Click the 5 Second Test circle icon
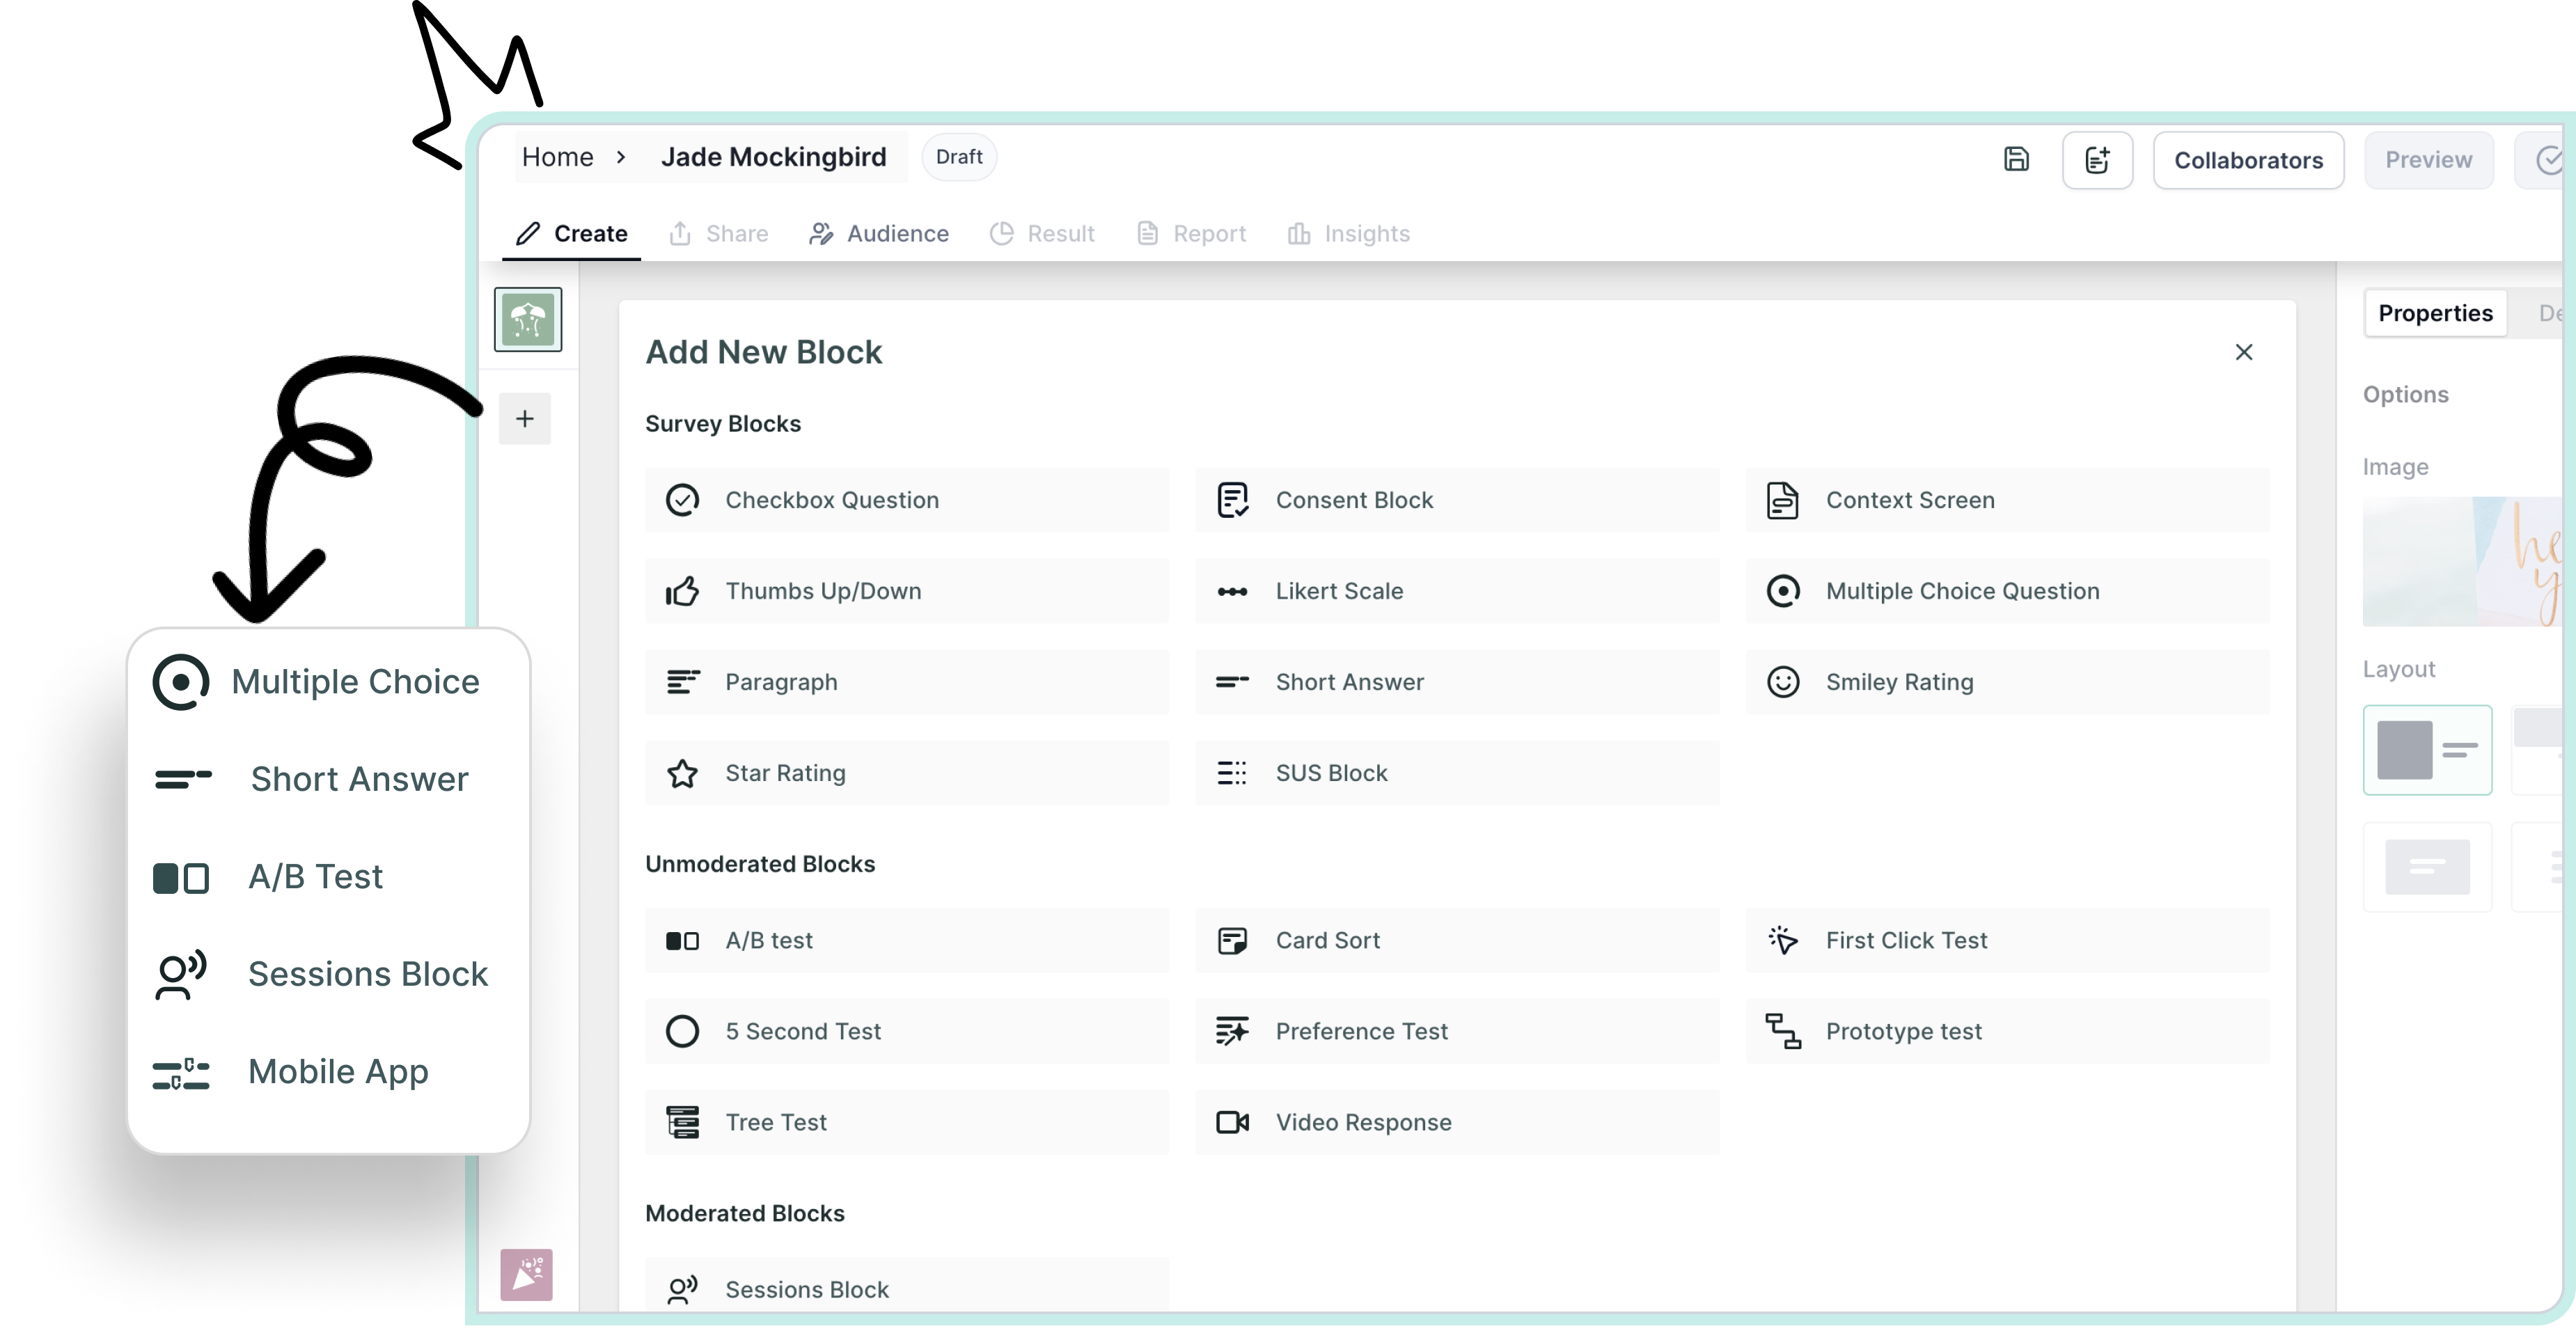 (x=682, y=1032)
